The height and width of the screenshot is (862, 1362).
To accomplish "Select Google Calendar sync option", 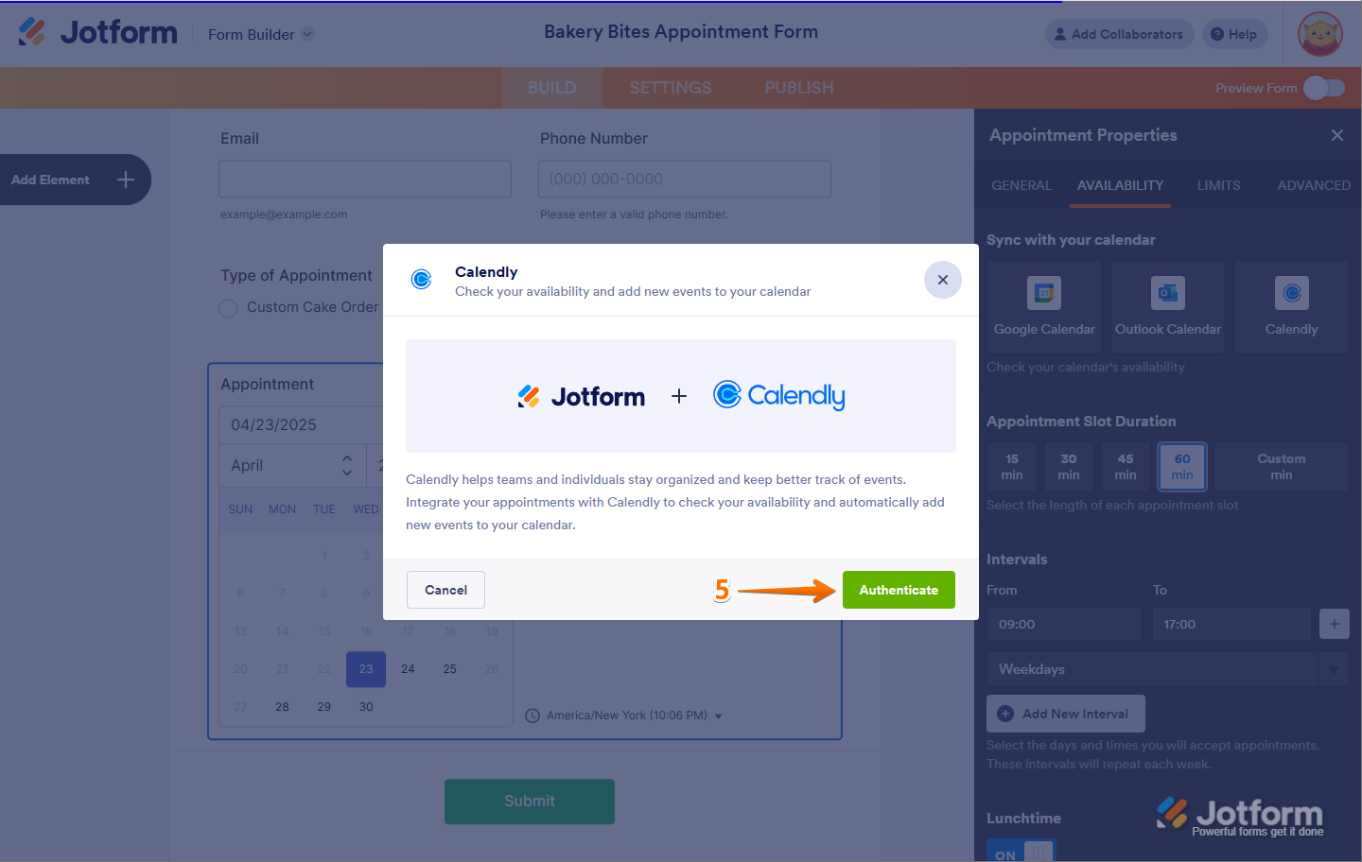I will tap(1044, 307).
